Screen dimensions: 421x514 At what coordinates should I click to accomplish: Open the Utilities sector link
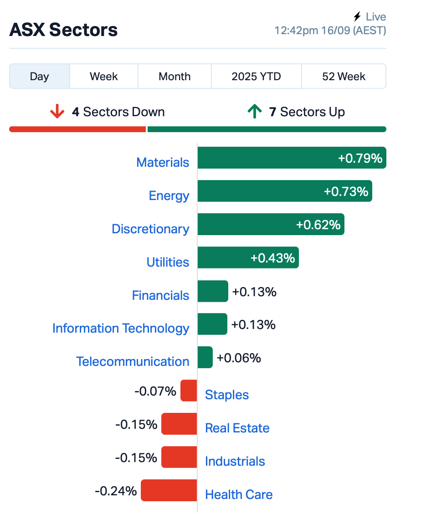[x=168, y=262]
